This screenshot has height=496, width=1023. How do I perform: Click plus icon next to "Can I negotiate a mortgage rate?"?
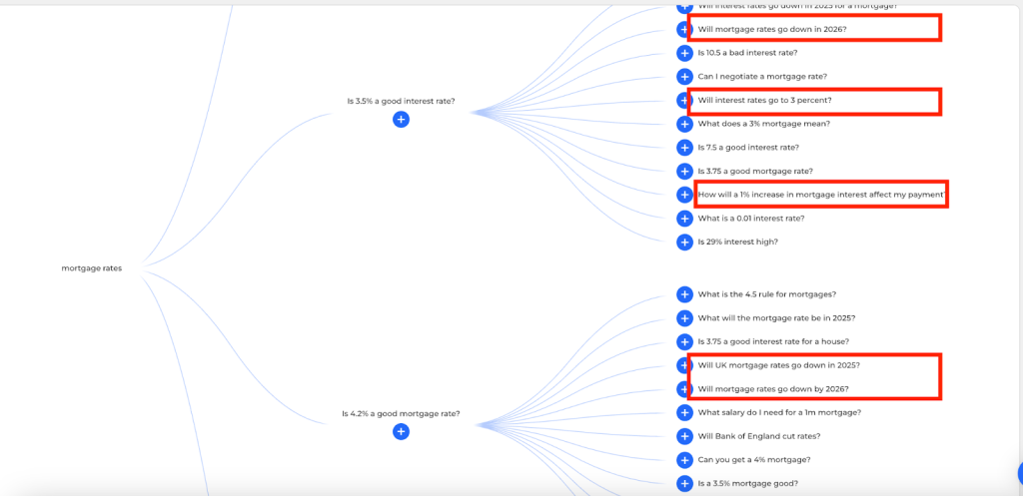pos(684,77)
